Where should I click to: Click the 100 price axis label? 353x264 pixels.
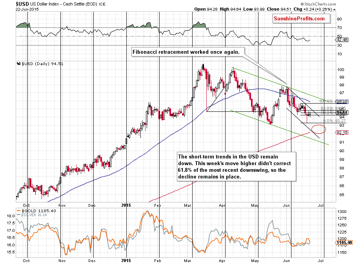click(x=340, y=69)
